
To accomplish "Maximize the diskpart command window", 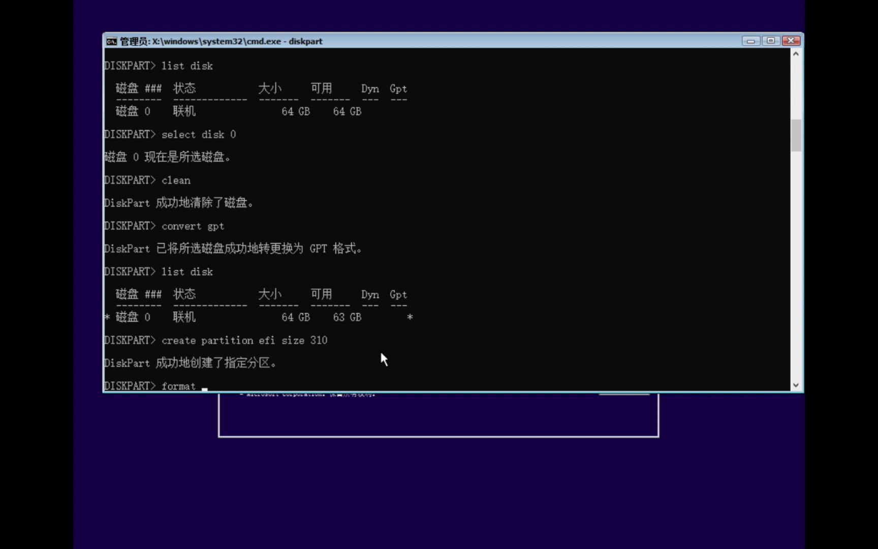I will coord(771,41).
